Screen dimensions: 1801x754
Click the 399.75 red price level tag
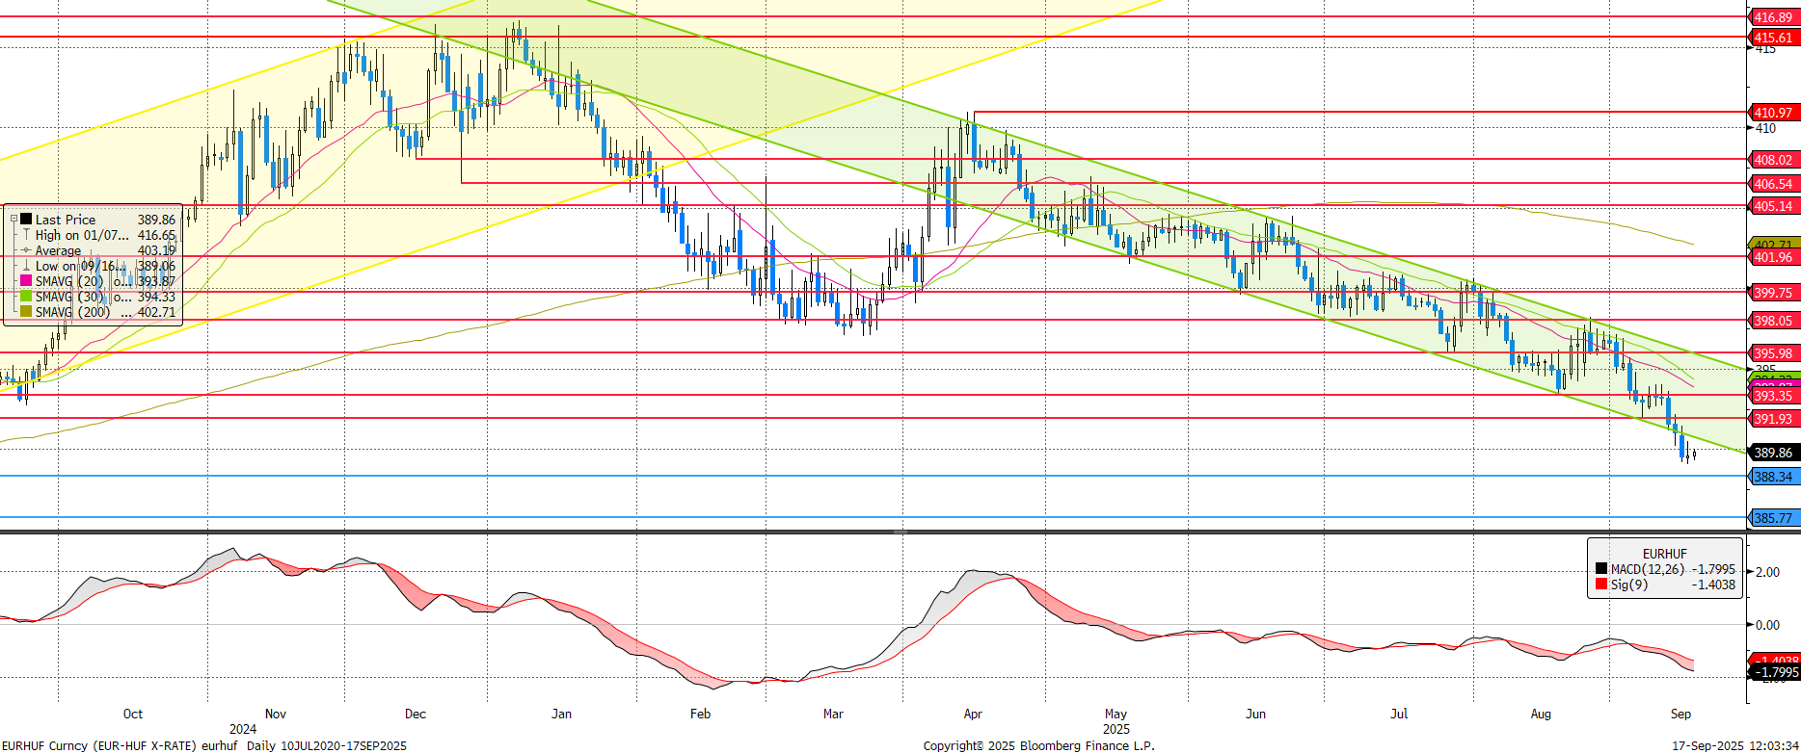coord(1773,293)
